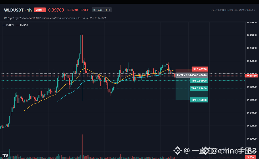This screenshot has height=159, width=259.
Task: Click the 0.36000 price axis label
Action: (x=252, y=100)
